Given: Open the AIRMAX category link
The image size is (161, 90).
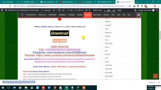Looking at the screenshot, I should coord(108,22).
